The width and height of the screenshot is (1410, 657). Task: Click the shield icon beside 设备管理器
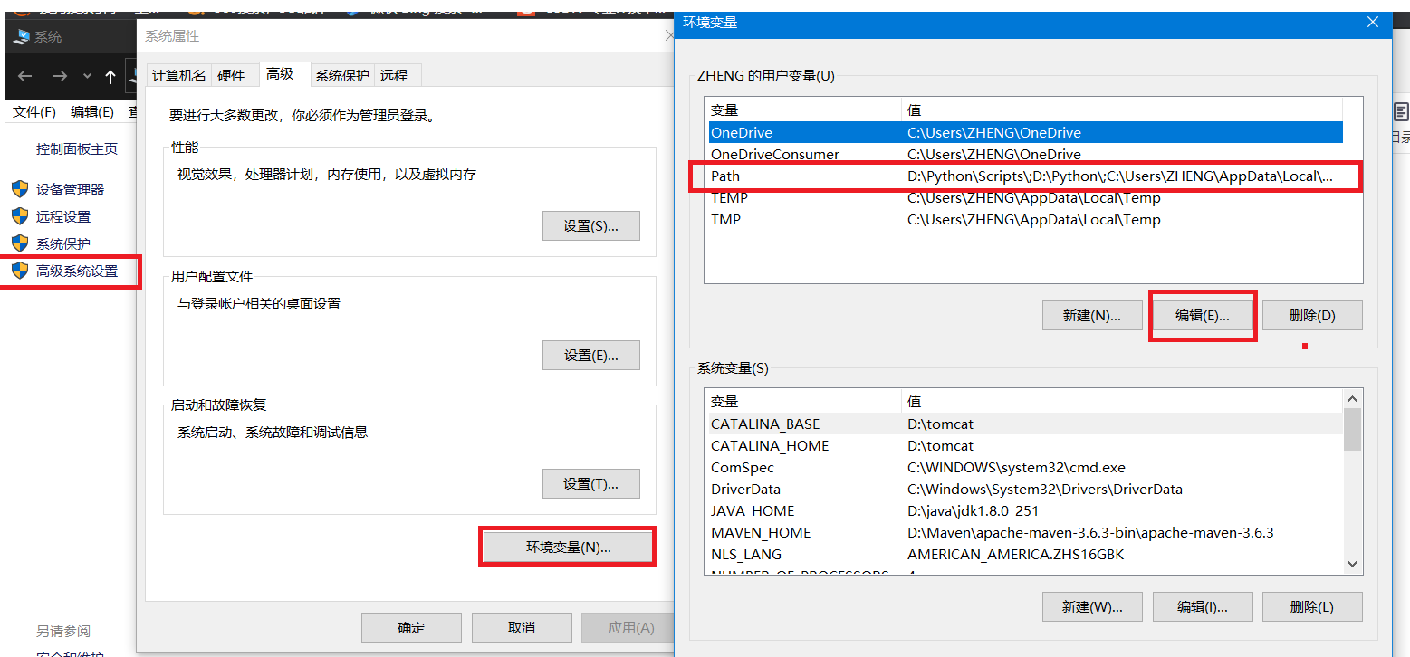pyautogui.click(x=20, y=189)
